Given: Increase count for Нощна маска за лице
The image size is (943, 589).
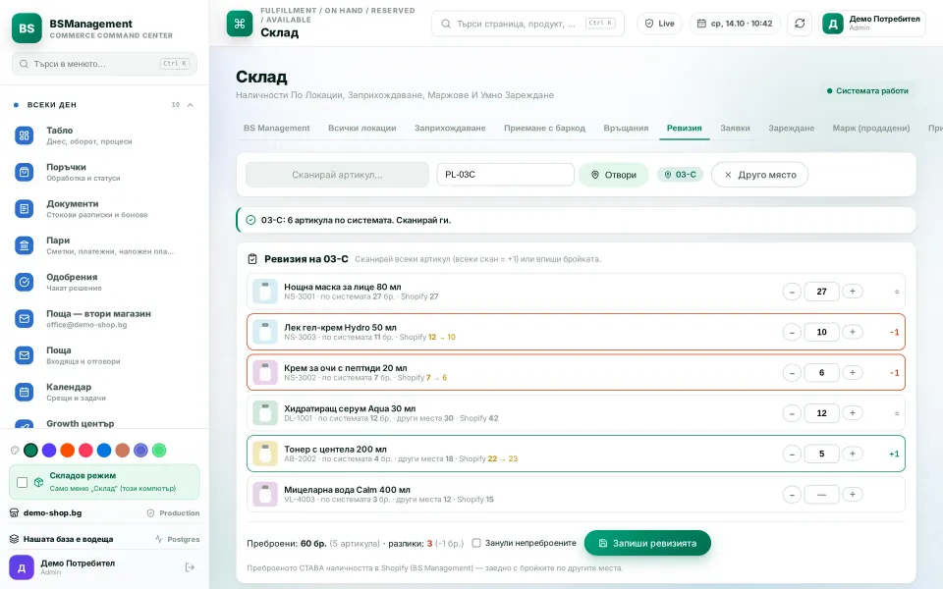Looking at the screenshot, I should 853,292.
